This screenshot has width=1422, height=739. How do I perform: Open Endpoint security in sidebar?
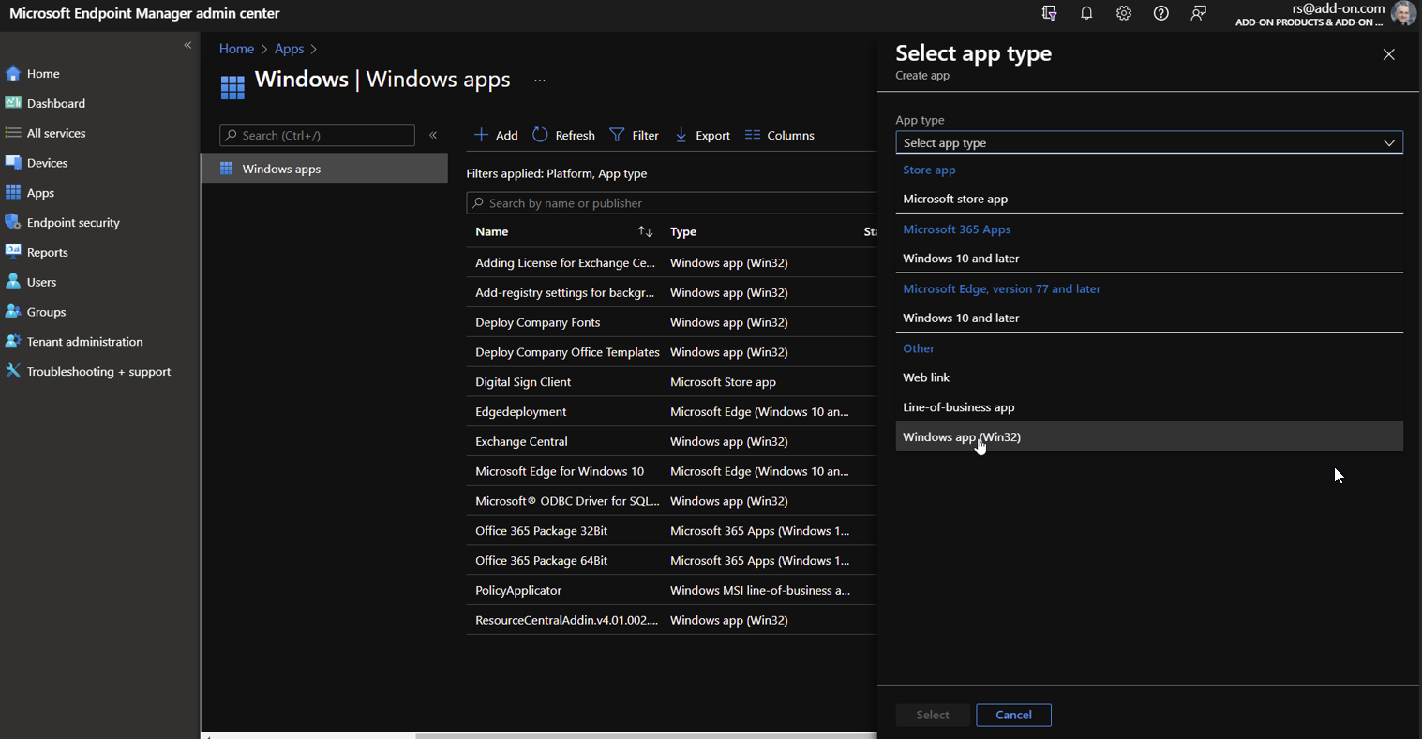(x=73, y=223)
